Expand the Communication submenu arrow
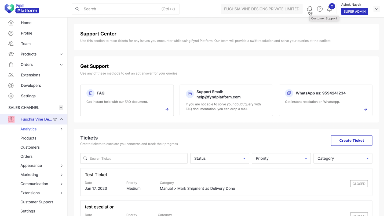Image resolution: width=384 pixels, height=216 pixels. (x=62, y=184)
